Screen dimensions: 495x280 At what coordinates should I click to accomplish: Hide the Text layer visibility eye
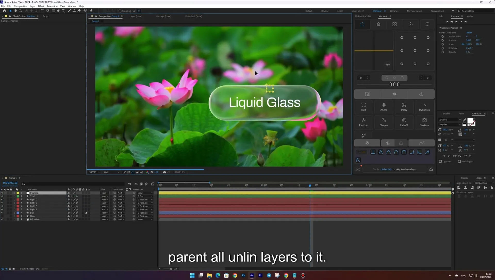point(2,196)
